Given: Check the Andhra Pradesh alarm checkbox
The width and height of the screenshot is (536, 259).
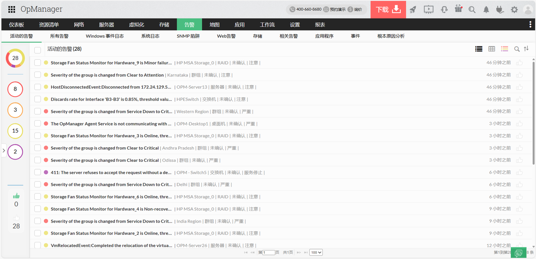Looking at the screenshot, I should [x=38, y=148].
